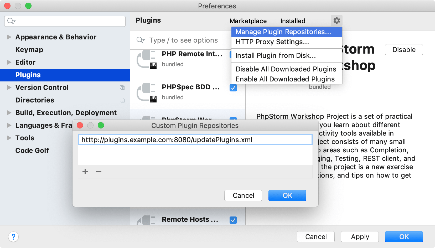Select Code Golf in settings tree
The image size is (435, 248).
[32, 151]
